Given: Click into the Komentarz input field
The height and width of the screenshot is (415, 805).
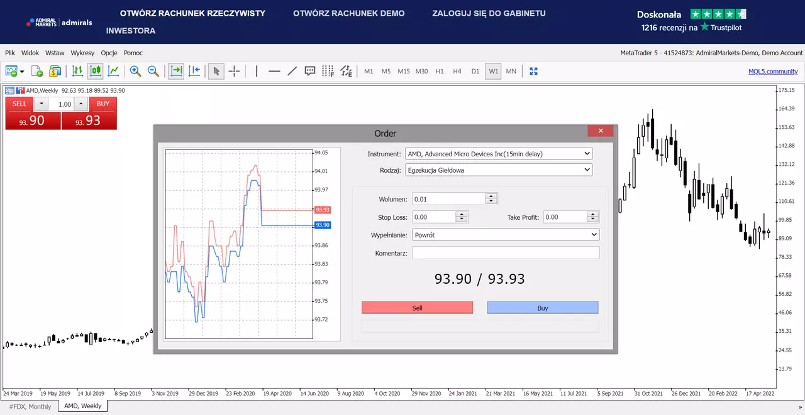Looking at the screenshot, I should [x=506, y=252].
